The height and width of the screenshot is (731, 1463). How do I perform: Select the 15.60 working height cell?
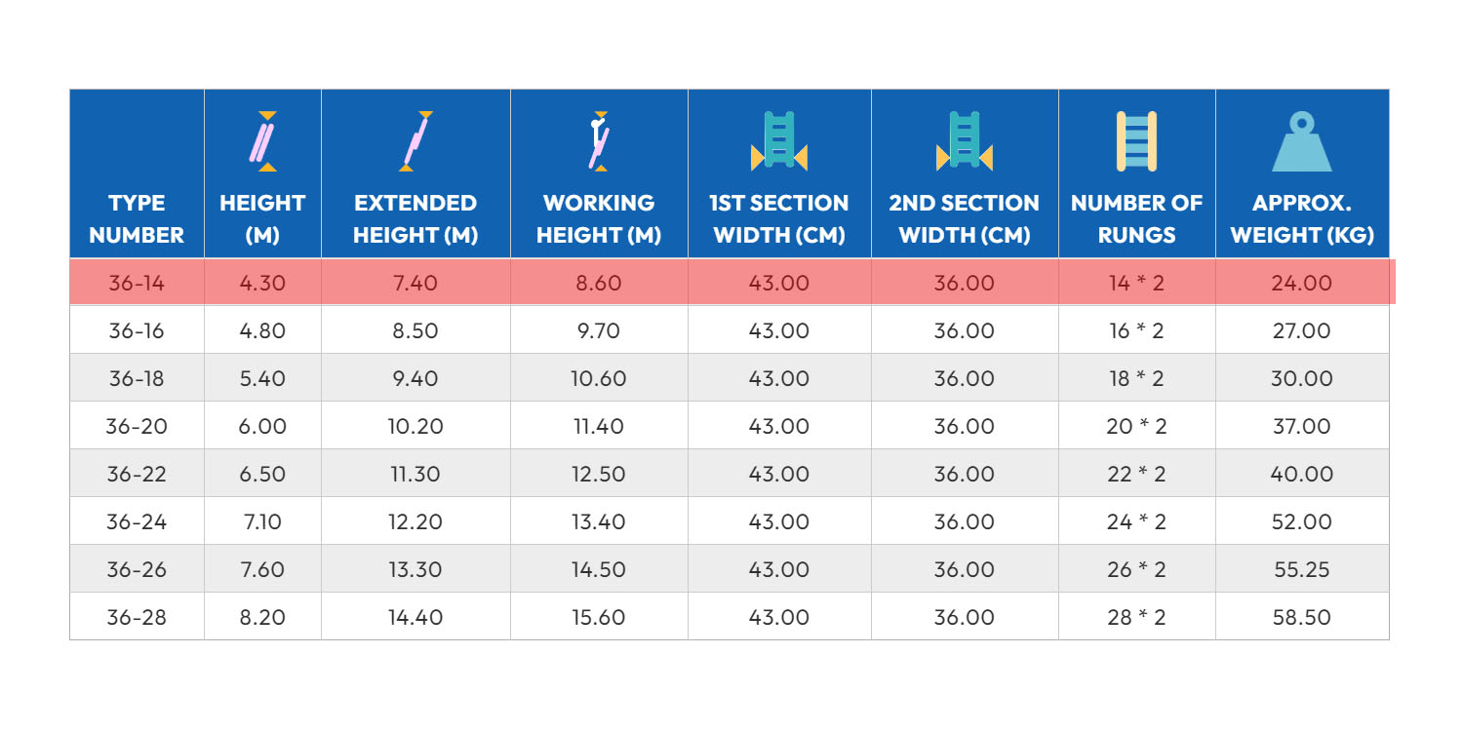pos(599,618)
